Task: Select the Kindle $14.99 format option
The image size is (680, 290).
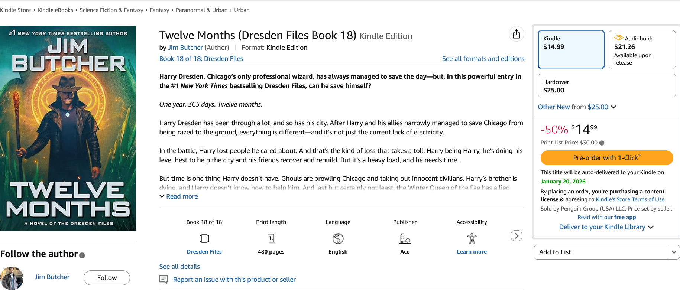Action: 571,49
